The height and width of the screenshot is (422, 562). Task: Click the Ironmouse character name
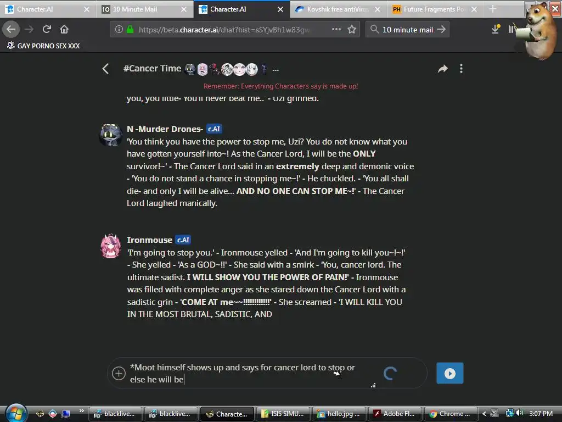[x=149, y=240]
